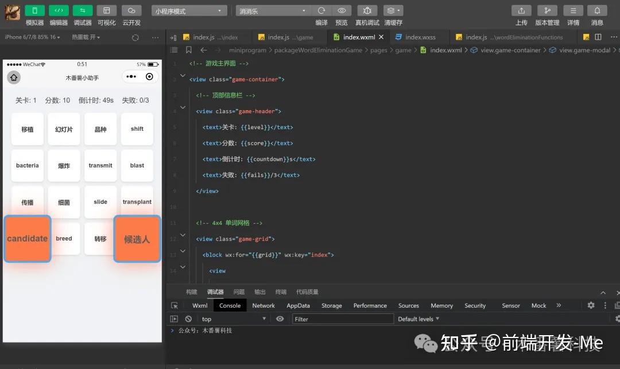The width and height of the screenshot is (620, 369).
Task: Open the Wxml devtools tab
Action: pyautogui.click(x=200, y=305)
